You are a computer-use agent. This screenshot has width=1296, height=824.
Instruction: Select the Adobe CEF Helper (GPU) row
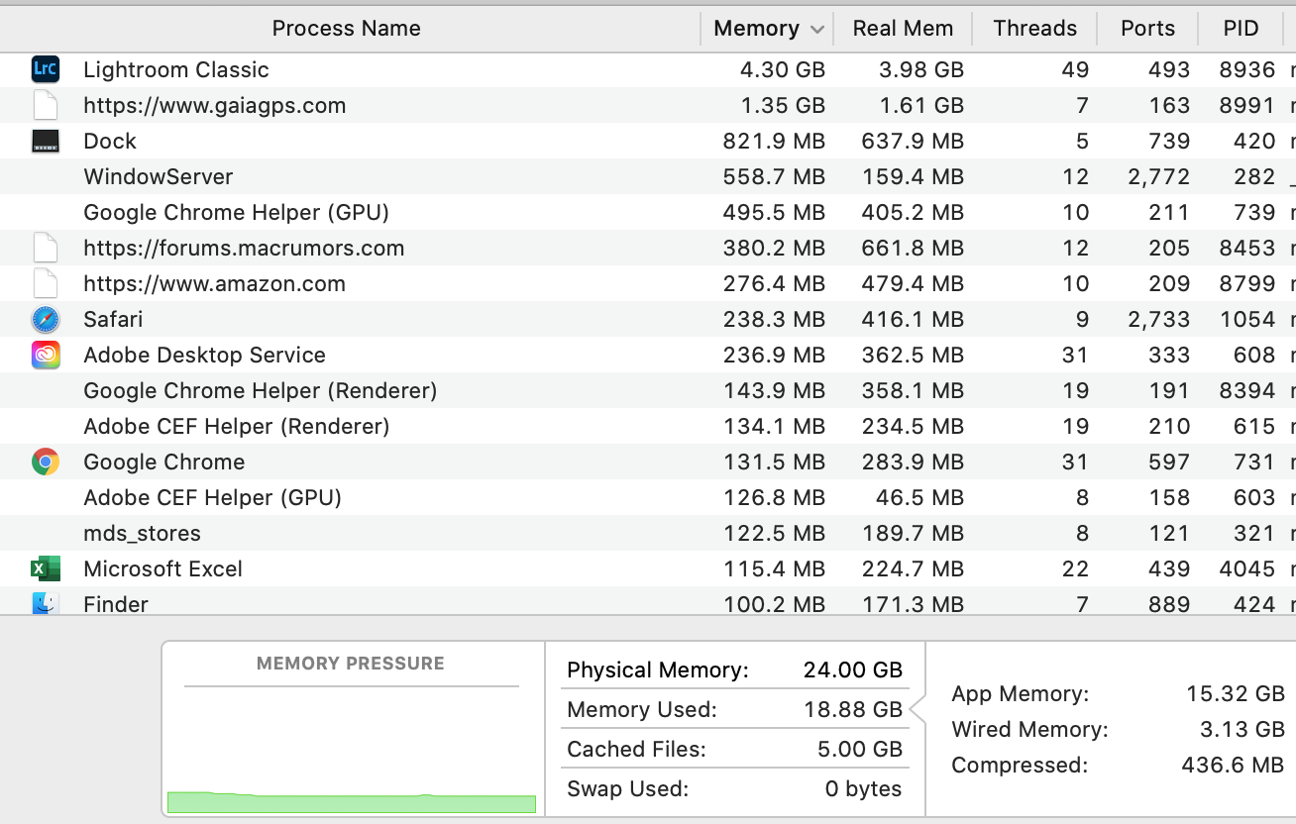(648, 497)
